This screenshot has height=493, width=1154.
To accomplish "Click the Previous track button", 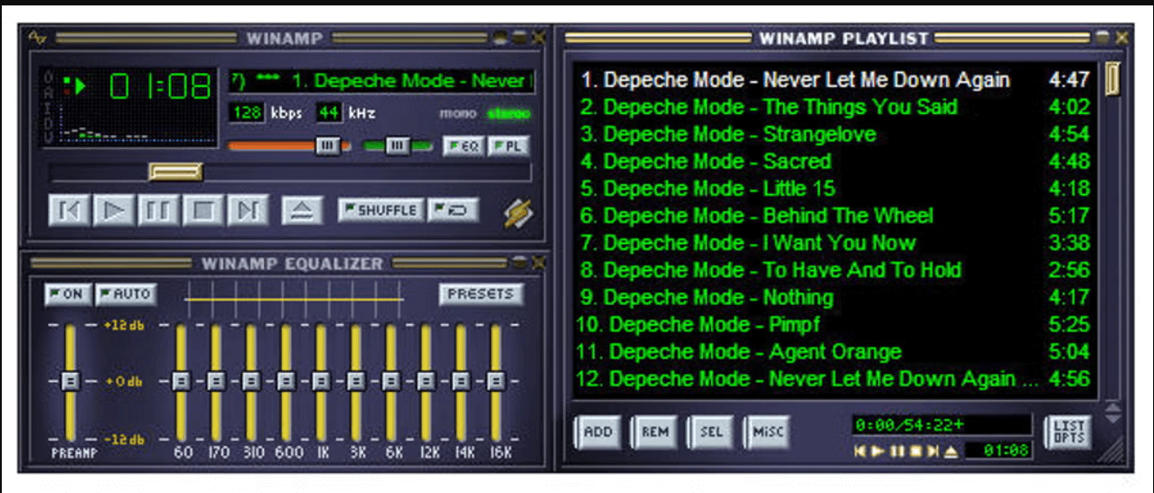I will coord(69,211).
